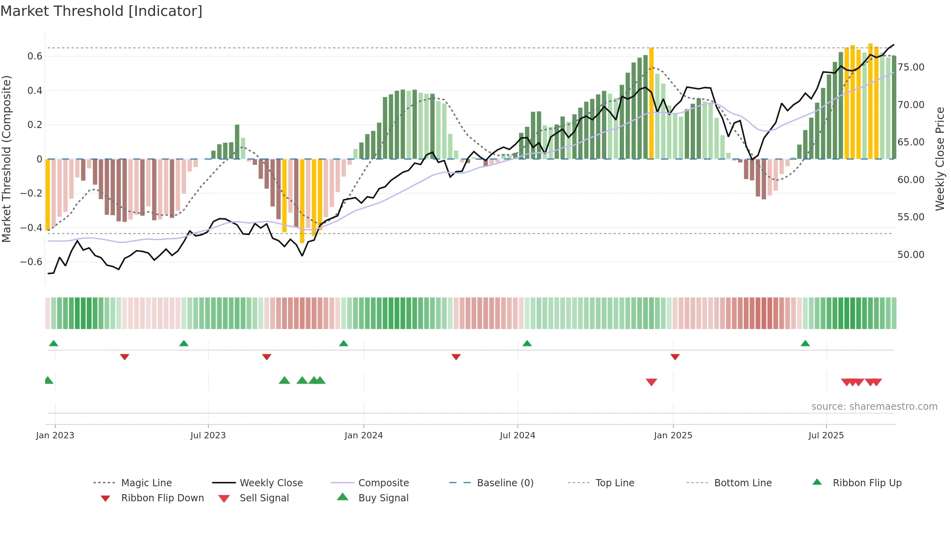This screenshot has width=951, height=535.
Task: Toggle the Baseline (0) legend entry
Action: [x=491, y=483]
